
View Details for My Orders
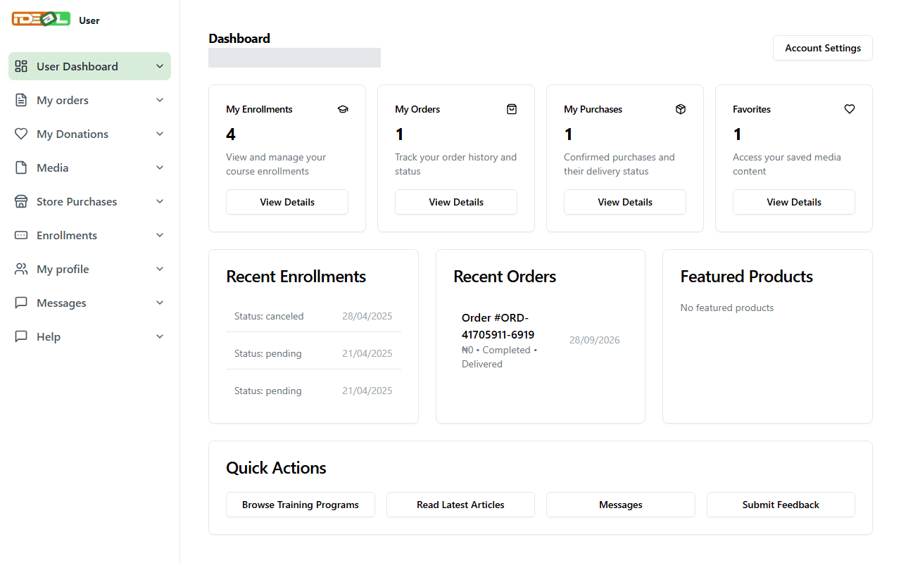coord(456,202)
